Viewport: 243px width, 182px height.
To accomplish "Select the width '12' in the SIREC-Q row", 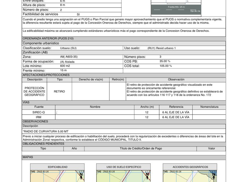I will [147, 112].
